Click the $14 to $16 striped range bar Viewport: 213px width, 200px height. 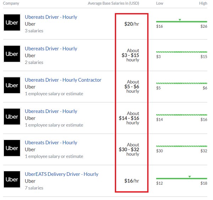coord(181,115)
